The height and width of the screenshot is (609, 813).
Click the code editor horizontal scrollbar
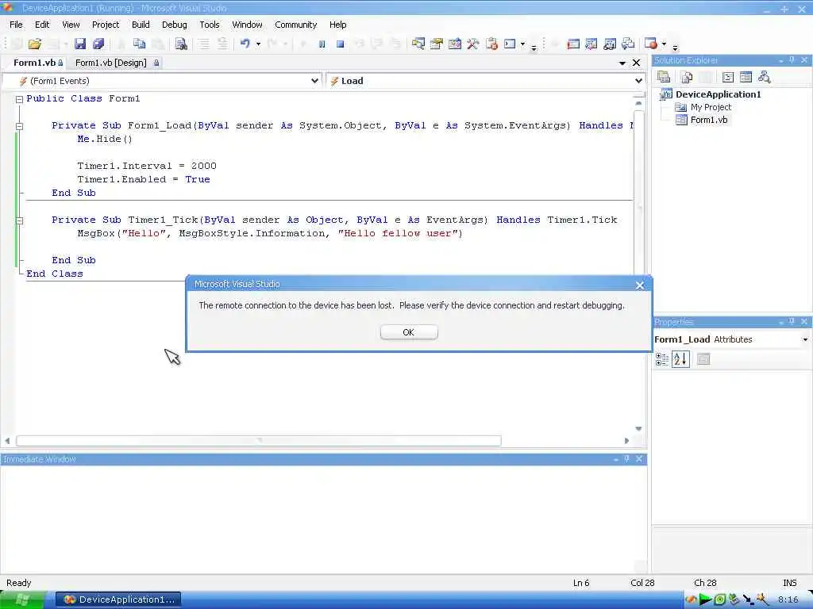(259, 441)
